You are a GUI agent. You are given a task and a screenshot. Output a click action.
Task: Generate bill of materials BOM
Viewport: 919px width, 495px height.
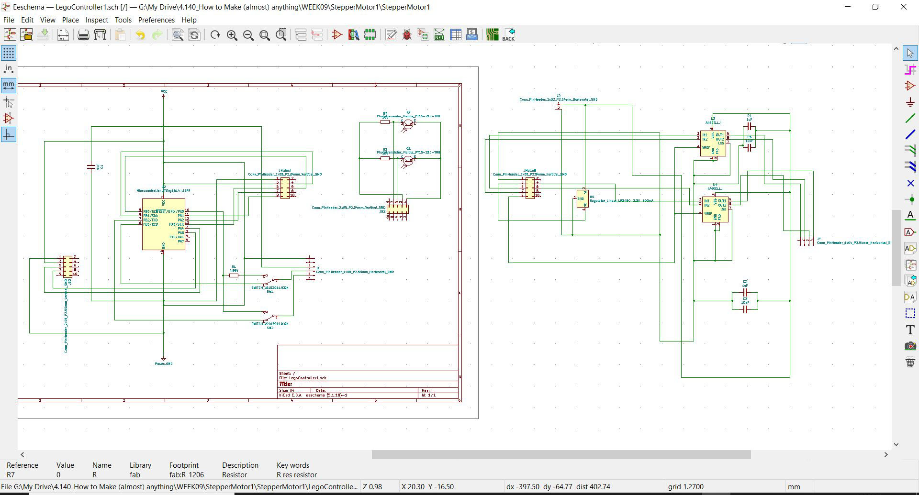pyautogui.click(x=471, y=34)
